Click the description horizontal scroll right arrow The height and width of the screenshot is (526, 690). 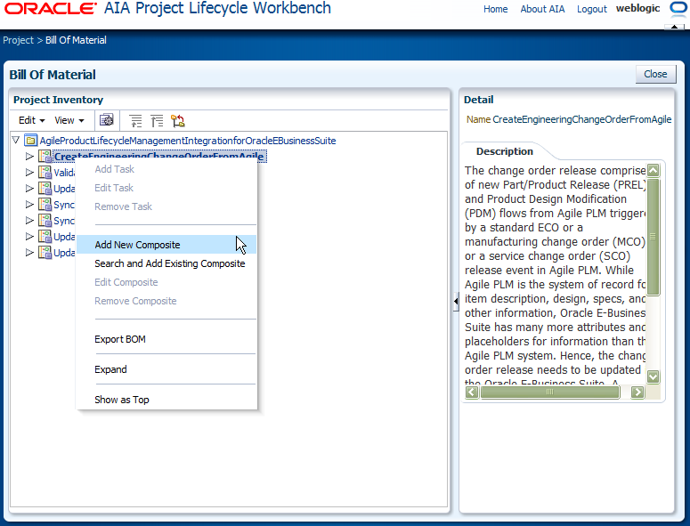[637, 392]
